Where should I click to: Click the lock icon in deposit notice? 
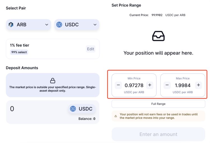point(53,81)
